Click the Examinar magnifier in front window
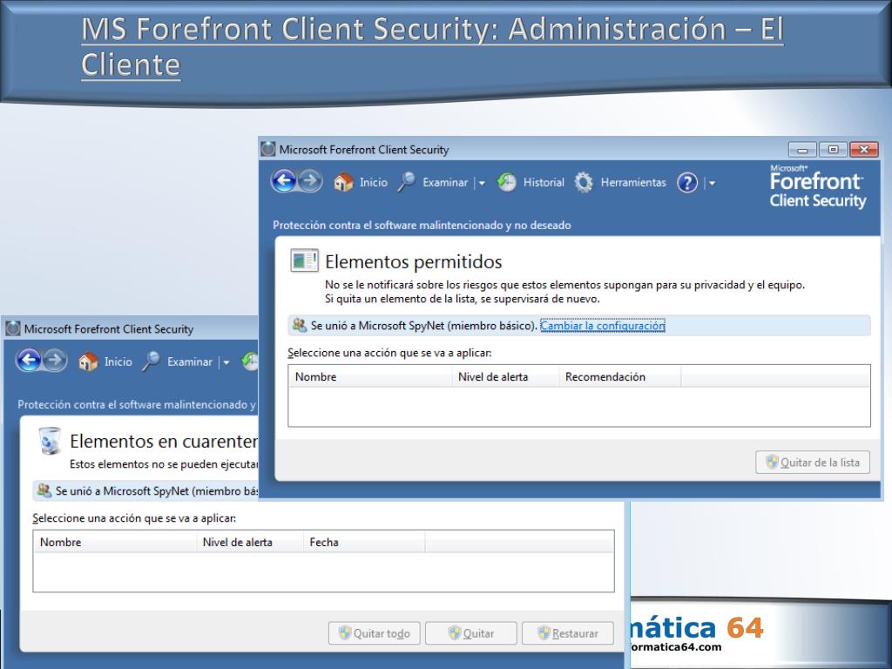This screenshot has height=669, width=892. (406, 182)
